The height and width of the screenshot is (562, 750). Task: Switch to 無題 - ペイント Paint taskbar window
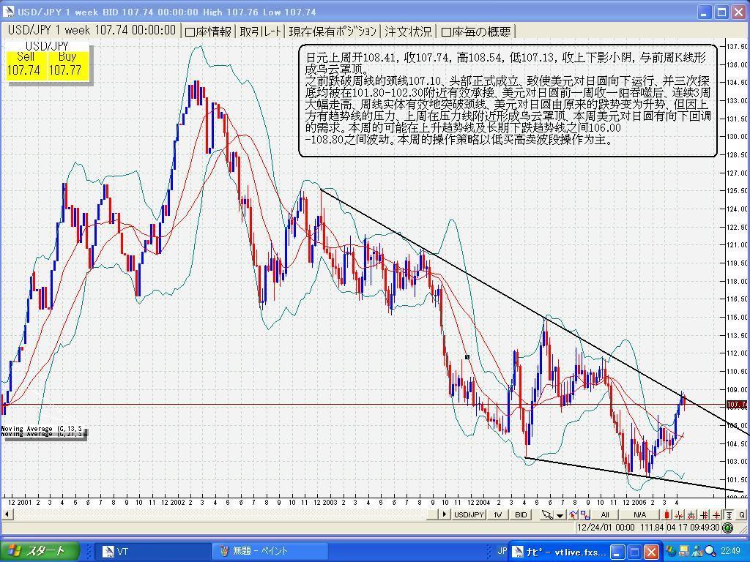(x=270, y=552)
